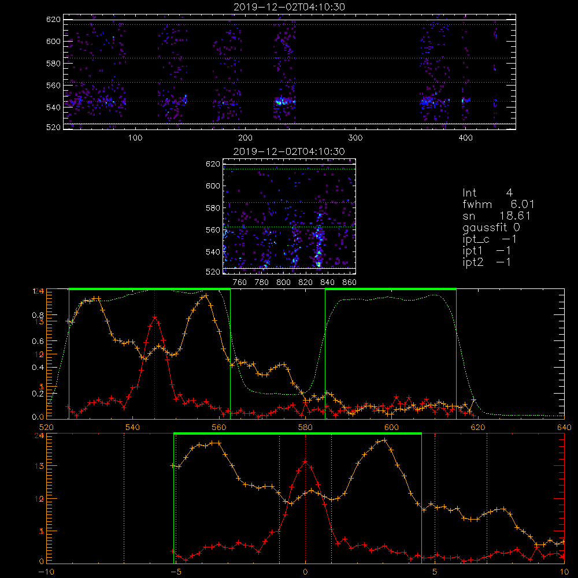Click x-axis label 200 in top spectrogram
The image size is (578, 578).
(x=245, y=138)
